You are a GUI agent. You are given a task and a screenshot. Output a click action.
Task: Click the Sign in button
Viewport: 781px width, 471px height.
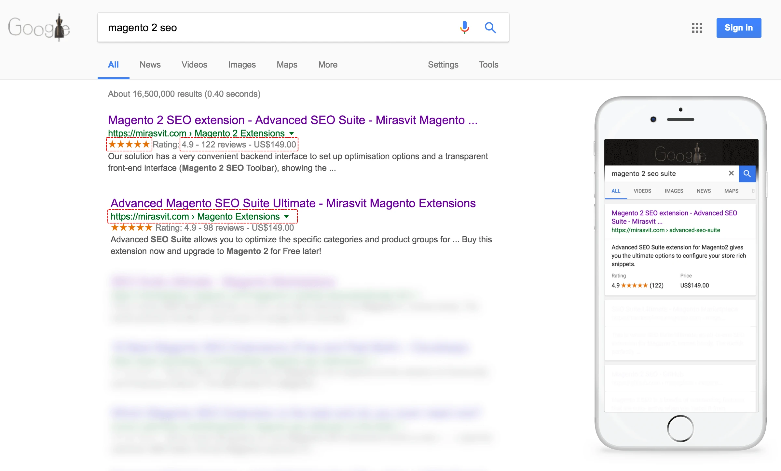738,28
